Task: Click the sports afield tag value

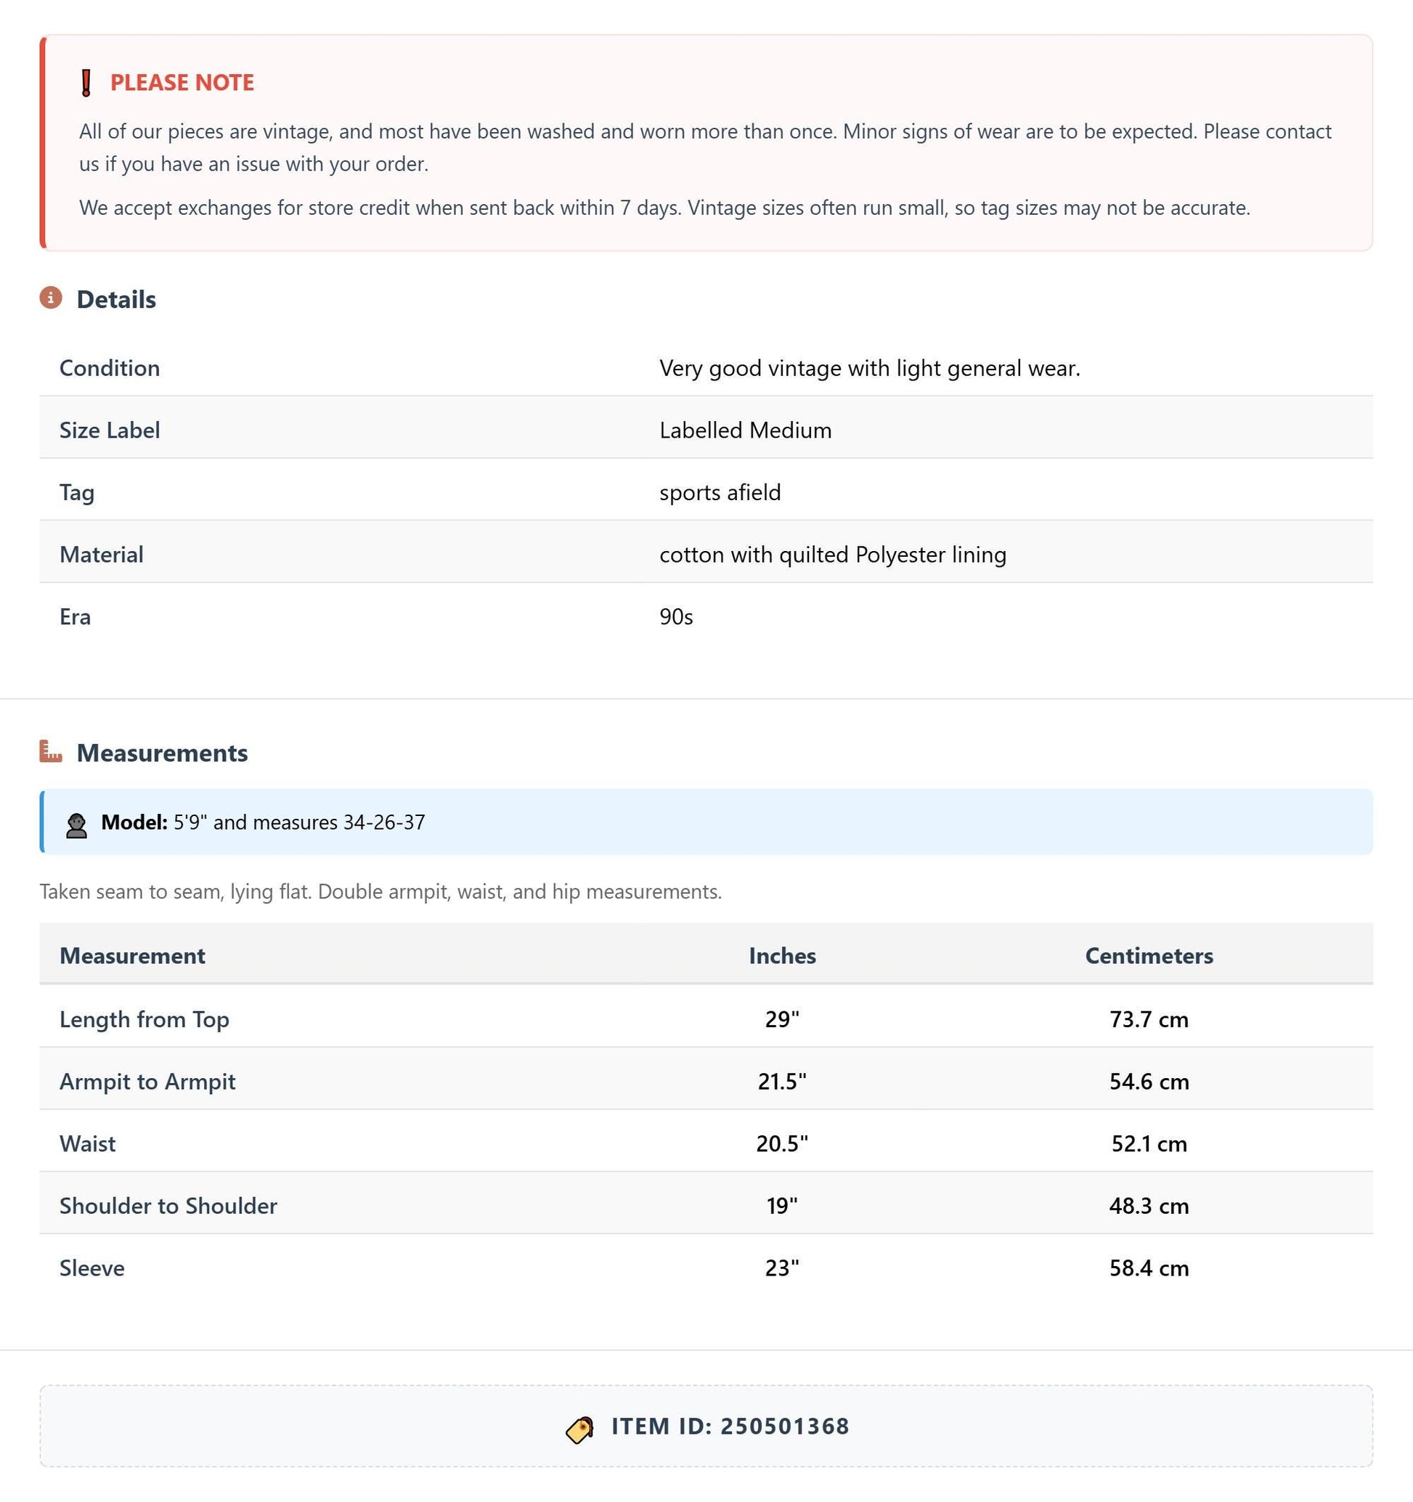Action: [x=720, y=493]
